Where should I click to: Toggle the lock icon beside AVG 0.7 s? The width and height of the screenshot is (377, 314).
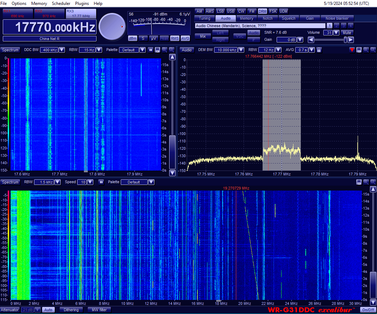pos(319,50)
